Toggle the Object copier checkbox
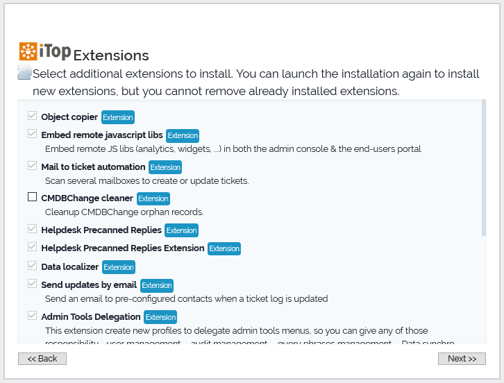This screenshot has width=504, height=383. tap(32, 116)
